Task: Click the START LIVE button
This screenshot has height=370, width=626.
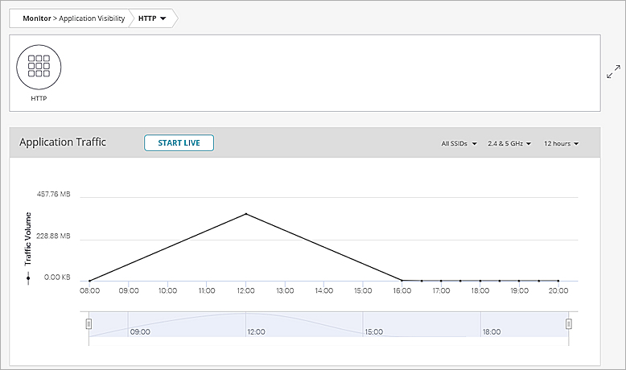Action: point(179,143)
